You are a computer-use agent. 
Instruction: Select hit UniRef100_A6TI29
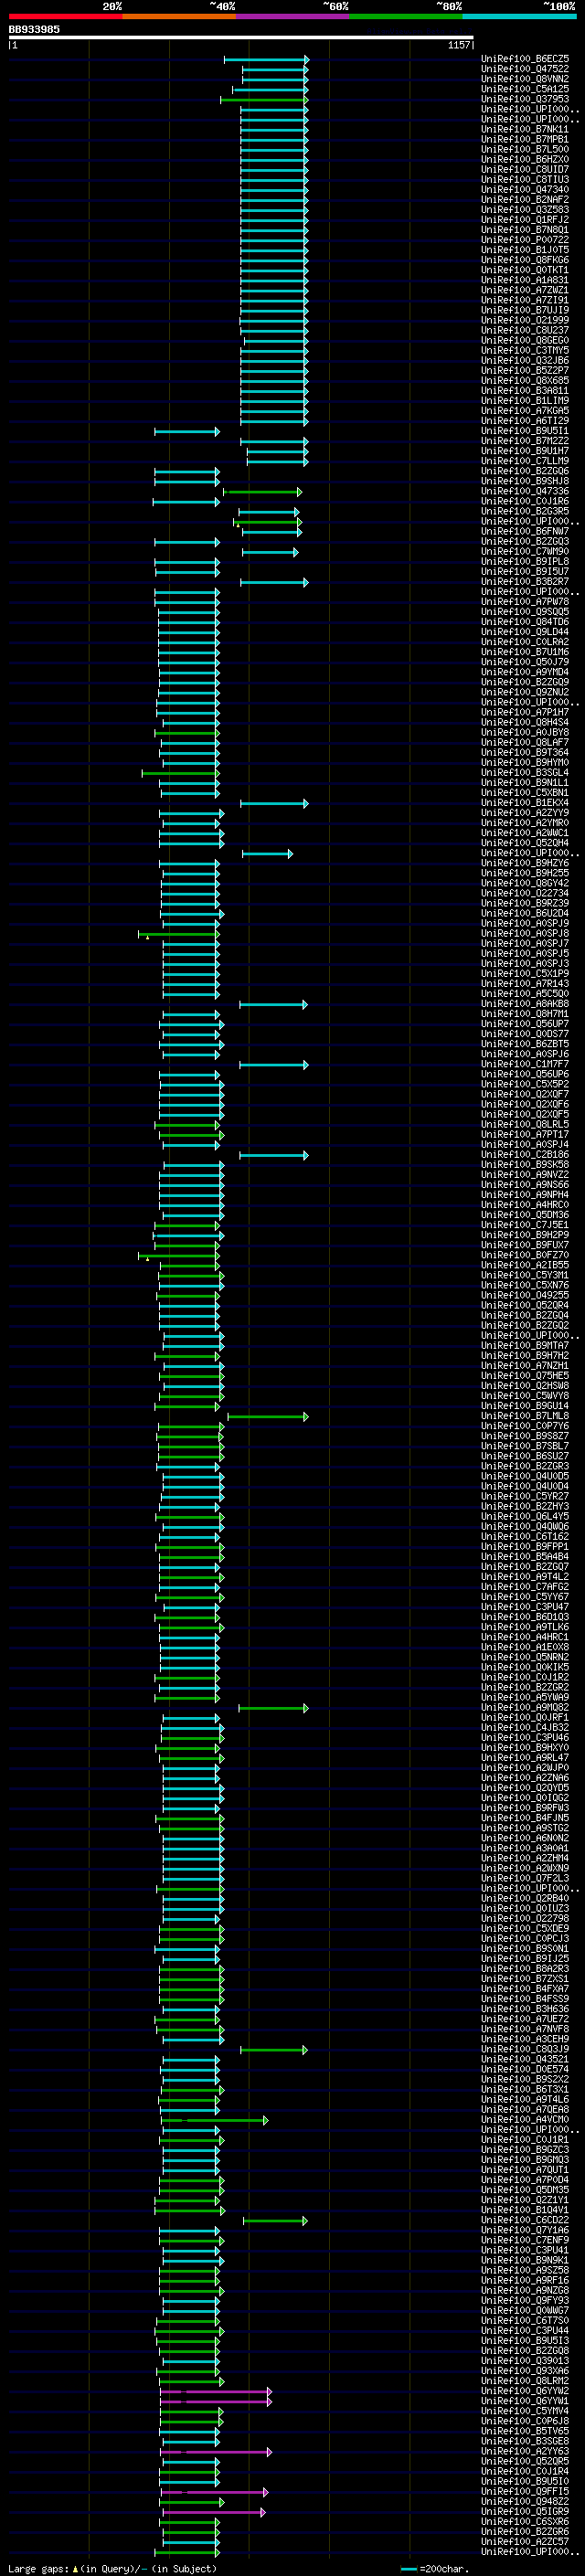[525, 421]
